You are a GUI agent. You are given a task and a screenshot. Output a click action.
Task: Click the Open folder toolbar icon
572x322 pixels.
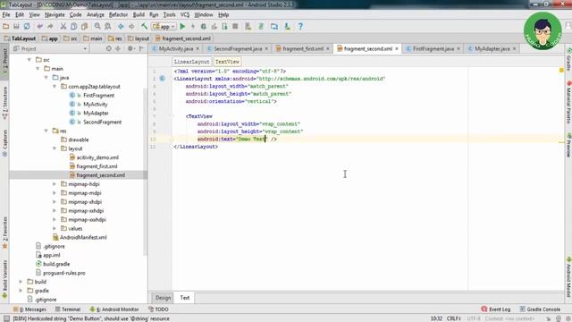(x=6, y=26)
